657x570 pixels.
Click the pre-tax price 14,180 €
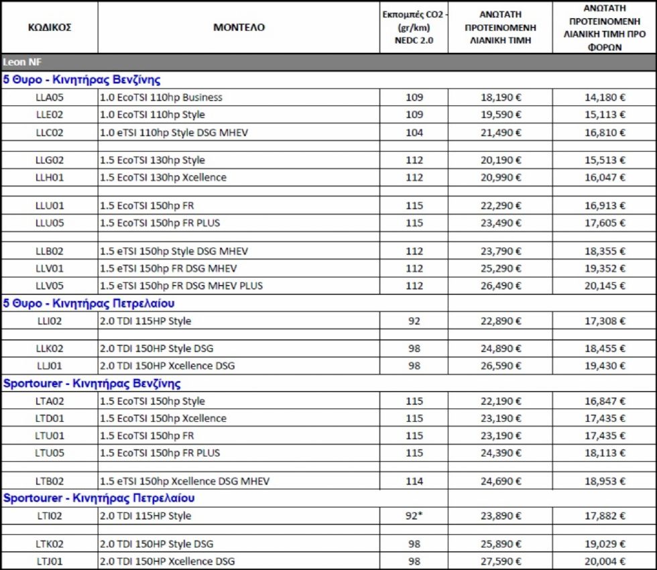click(605, 97)
